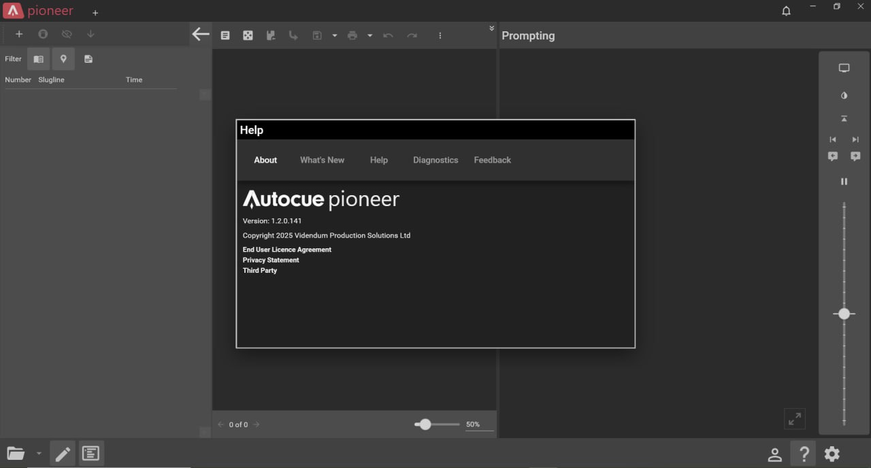Click the printer icon
Viewport: 871px width, 468px height.
coord(352,35)
